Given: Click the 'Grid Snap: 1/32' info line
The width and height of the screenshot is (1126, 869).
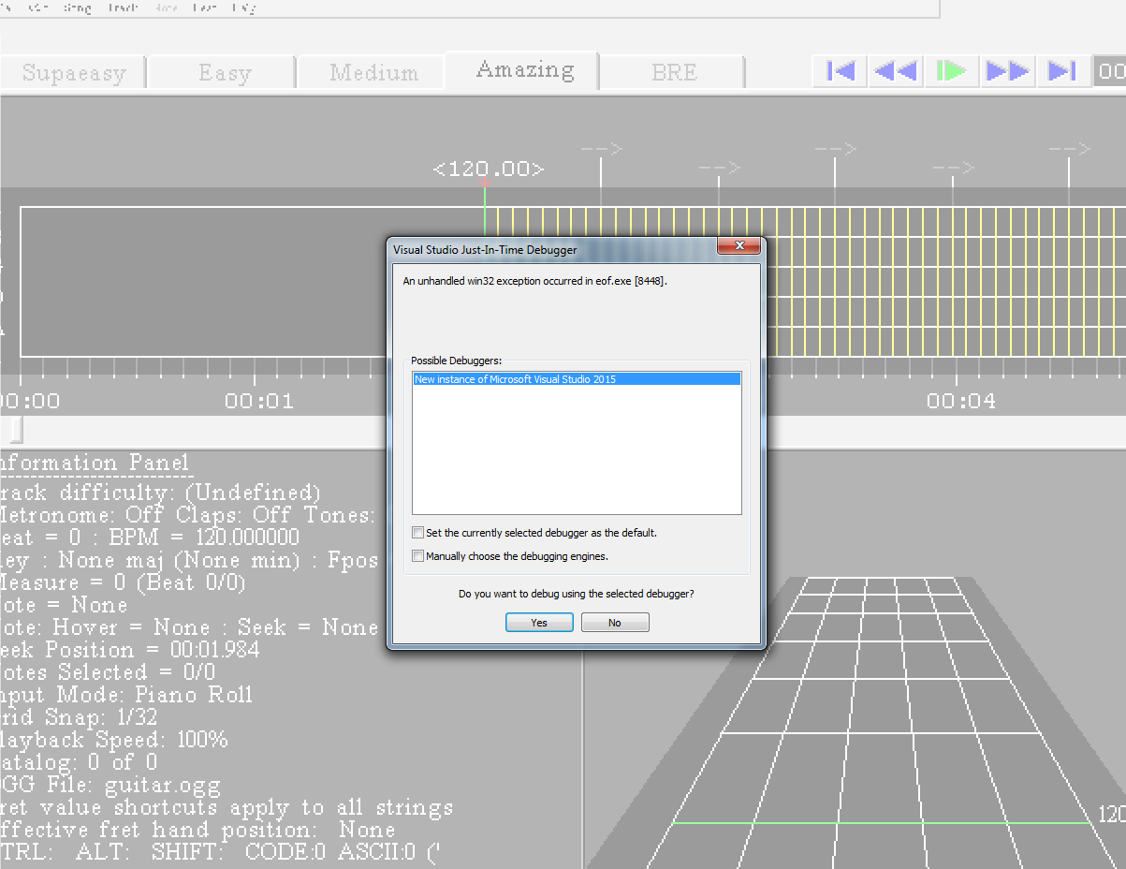Looking at the screenshot, I should tap(79, 717).
